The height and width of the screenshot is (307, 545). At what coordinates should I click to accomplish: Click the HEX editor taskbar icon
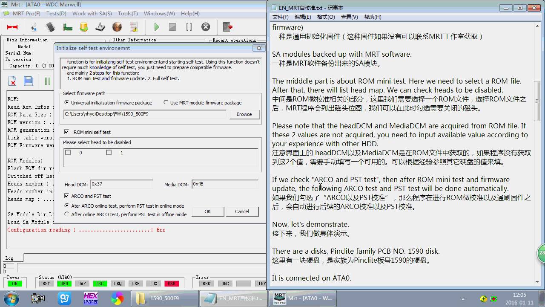pyautogui.click(x=91, y=298)
